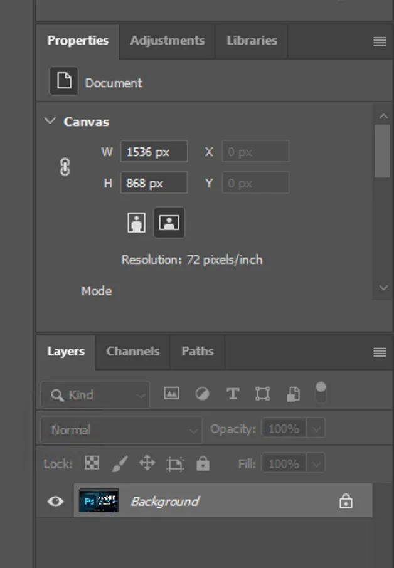Expand the Mode section

[383, 288]
